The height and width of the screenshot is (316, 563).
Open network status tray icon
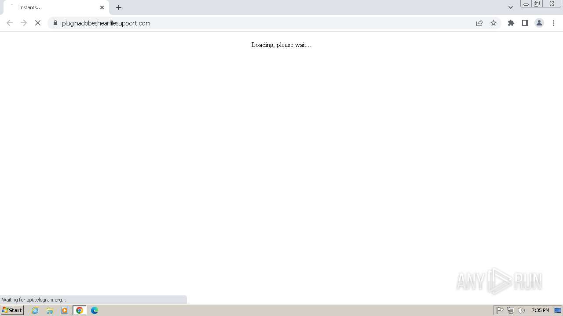click(x=511, y=310)
